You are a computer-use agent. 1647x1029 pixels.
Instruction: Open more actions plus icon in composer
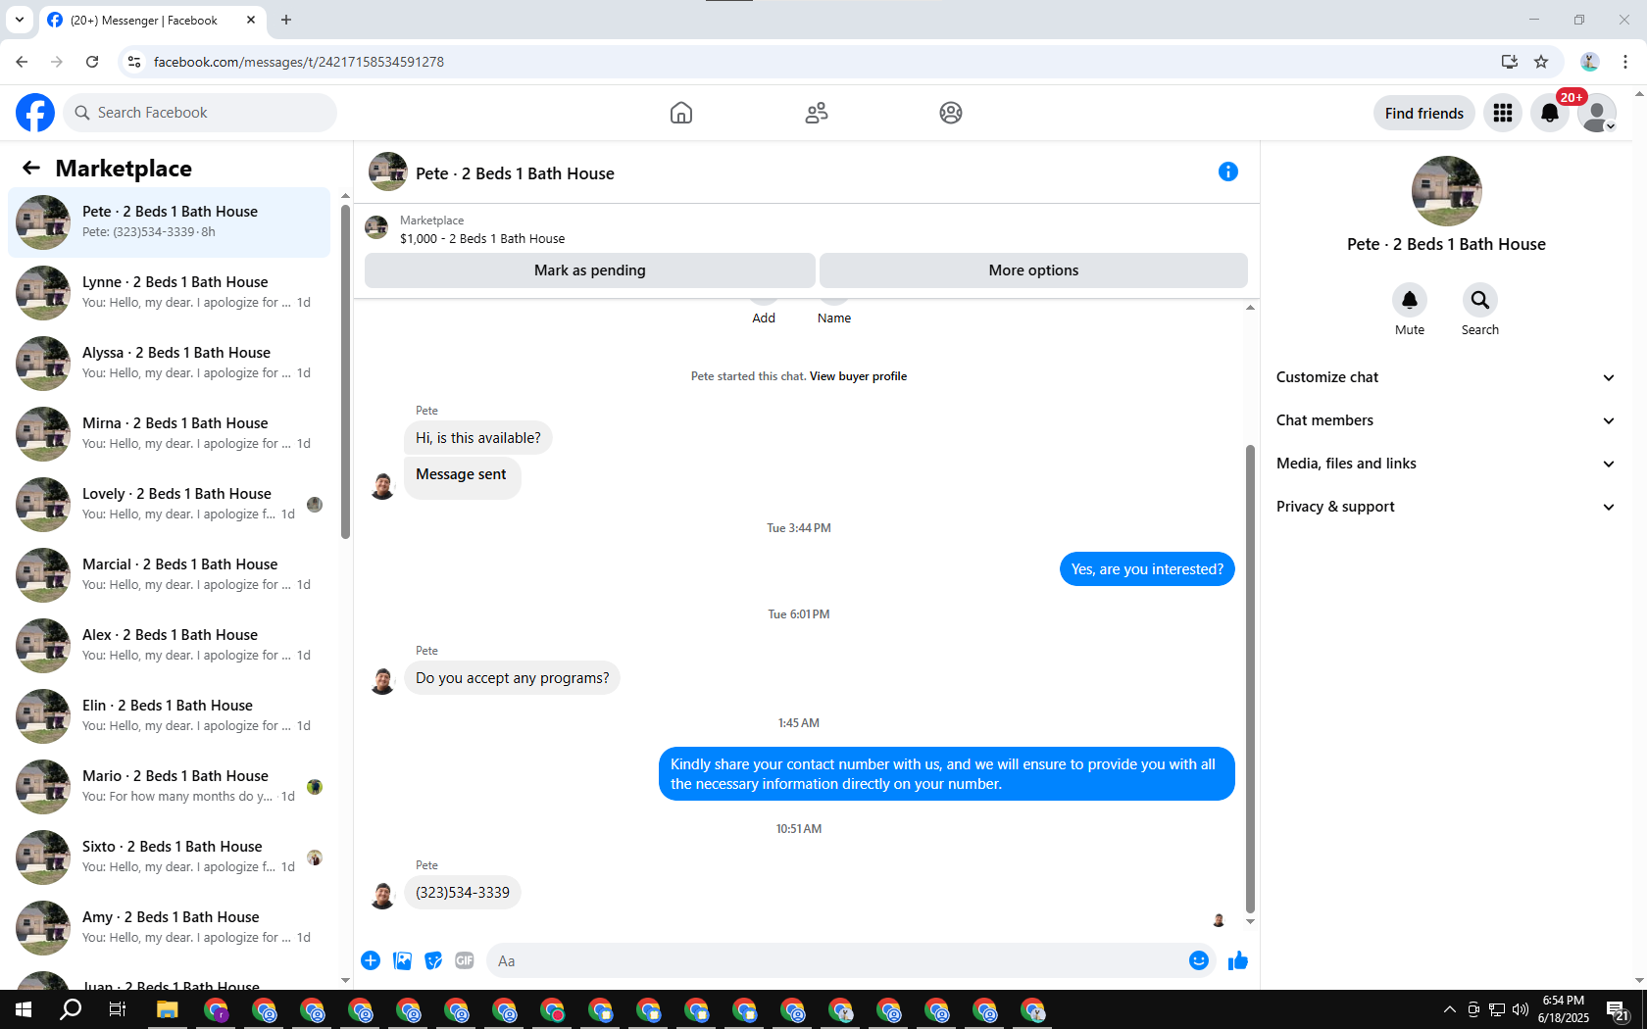(x=371, y=960)
